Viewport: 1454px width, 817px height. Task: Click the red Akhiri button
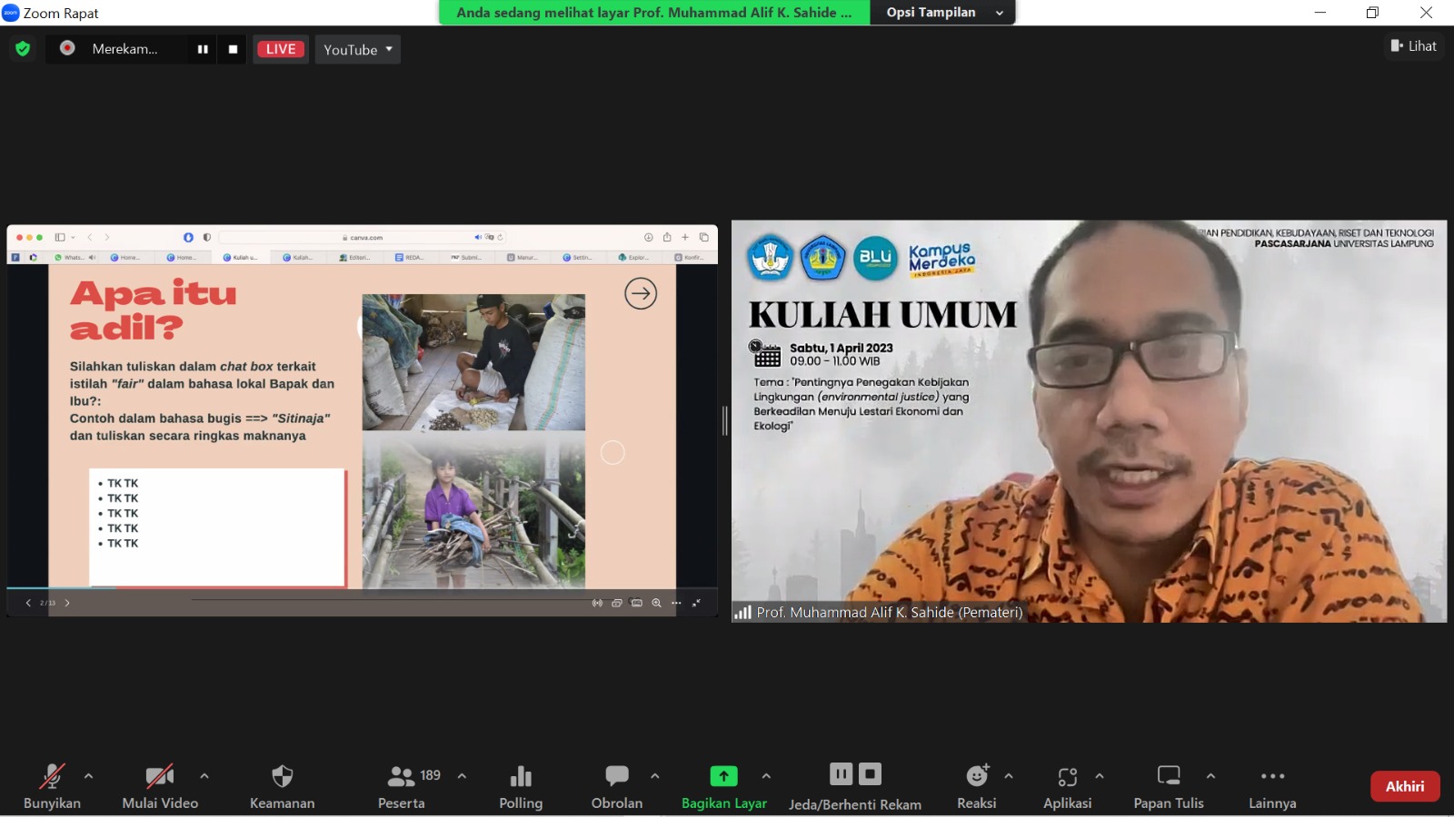(x=1404, y=786)
